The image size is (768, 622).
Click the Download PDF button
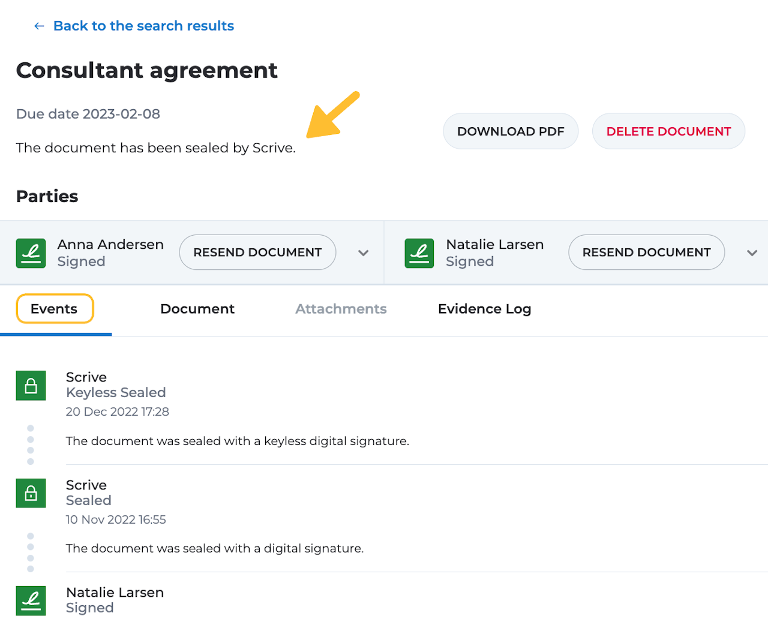tap(511, 131)
